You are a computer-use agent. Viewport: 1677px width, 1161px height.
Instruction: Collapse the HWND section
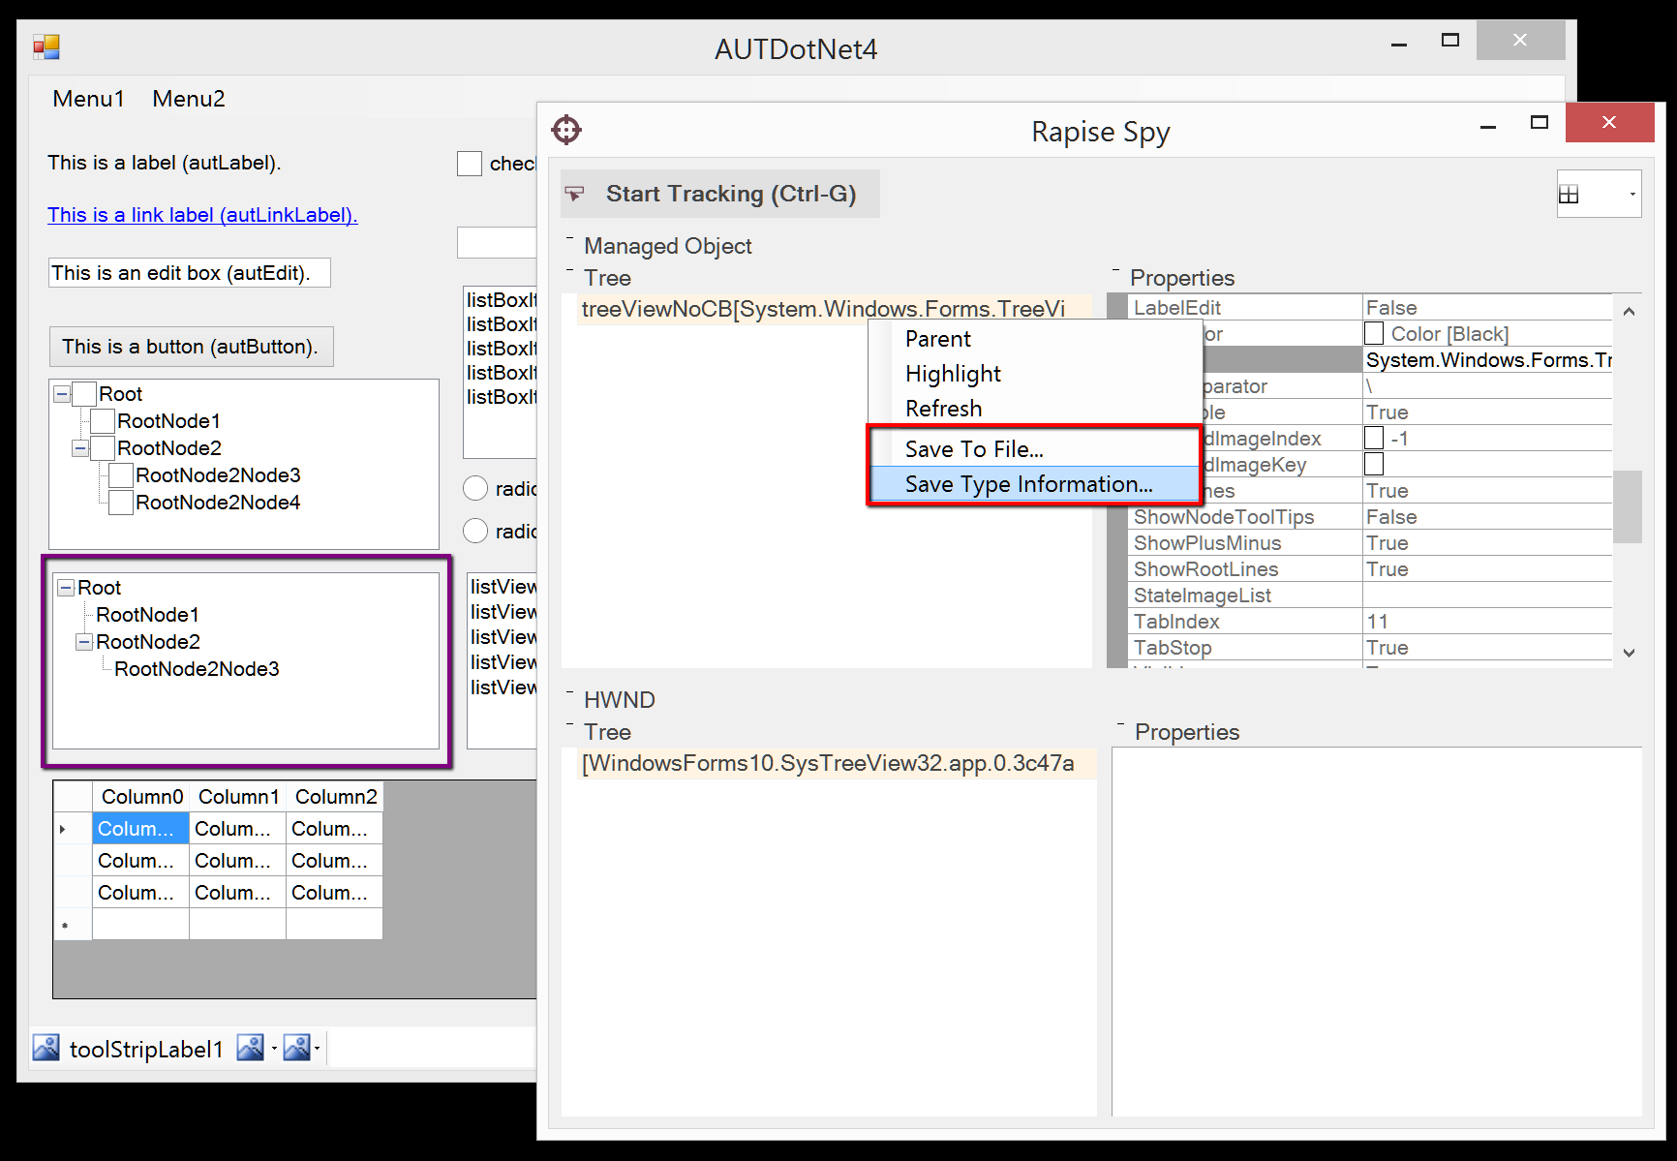570,691
